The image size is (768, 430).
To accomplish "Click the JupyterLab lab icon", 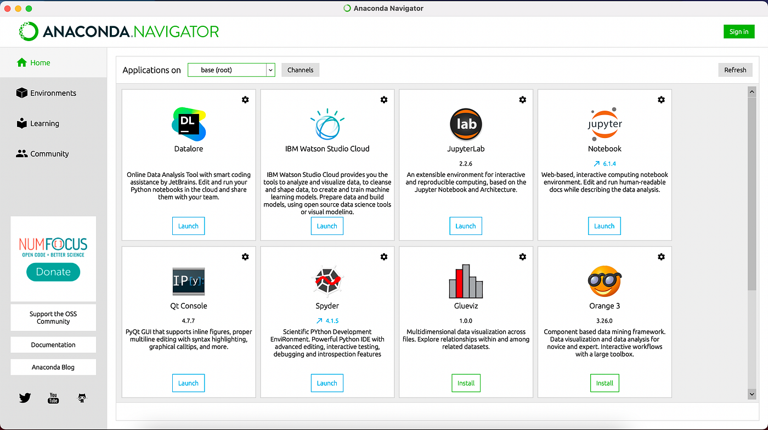I will coord(466,124).
